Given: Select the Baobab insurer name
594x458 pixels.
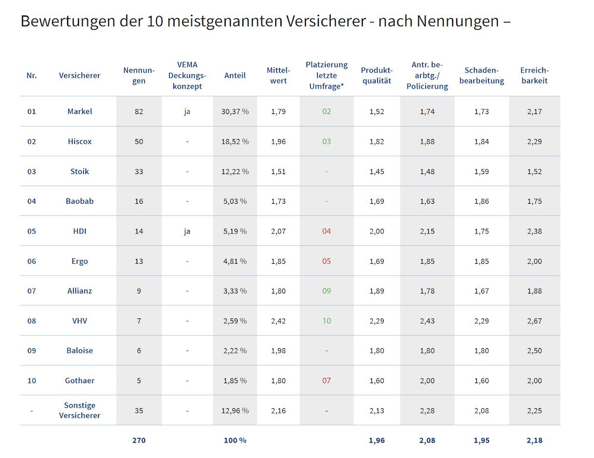Looking at the screenshot, I should coord(80,201).
